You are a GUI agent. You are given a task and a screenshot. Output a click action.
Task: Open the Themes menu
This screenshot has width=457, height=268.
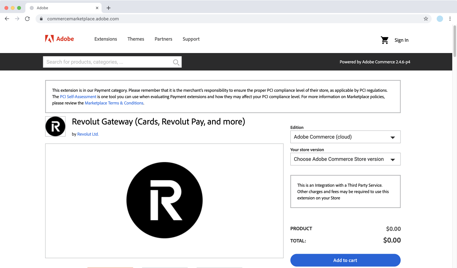tap(136, 39)
